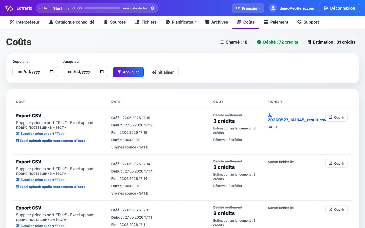Image resolution: width=365 pixels, height=228 pixels.
Task: Select the Planificateur tab
Action: [181, 22]
